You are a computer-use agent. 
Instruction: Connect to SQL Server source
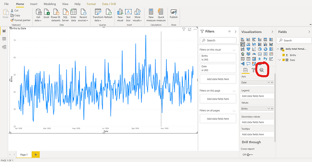click(x=65, y=15)
